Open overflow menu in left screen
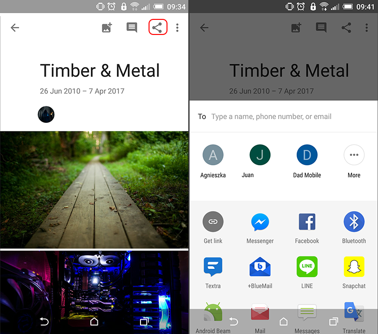Viewport: 378px width, 334px height. (x=177, y=28)
